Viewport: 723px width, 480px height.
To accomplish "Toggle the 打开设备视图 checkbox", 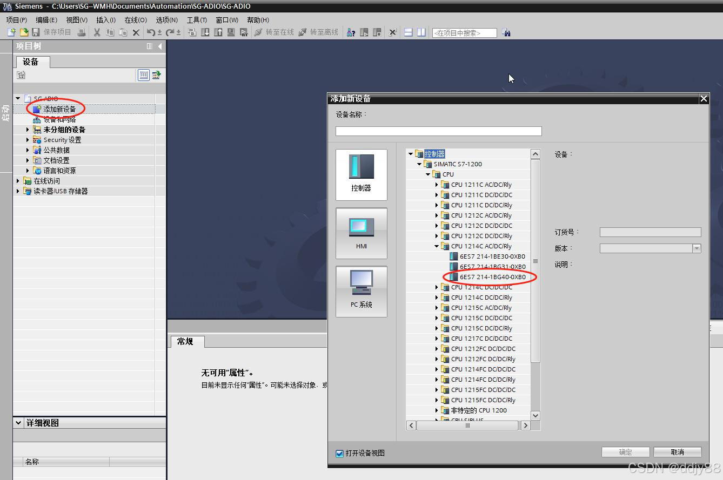I will pos(339,454).
